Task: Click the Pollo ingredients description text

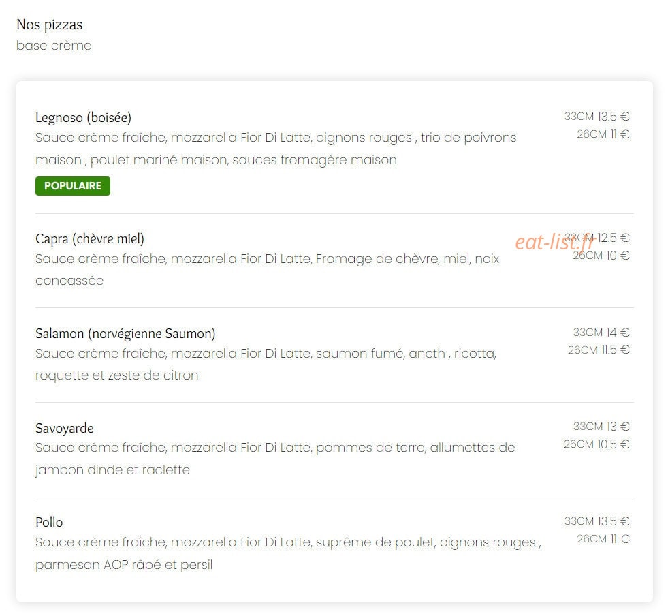Action: (288, 553)
